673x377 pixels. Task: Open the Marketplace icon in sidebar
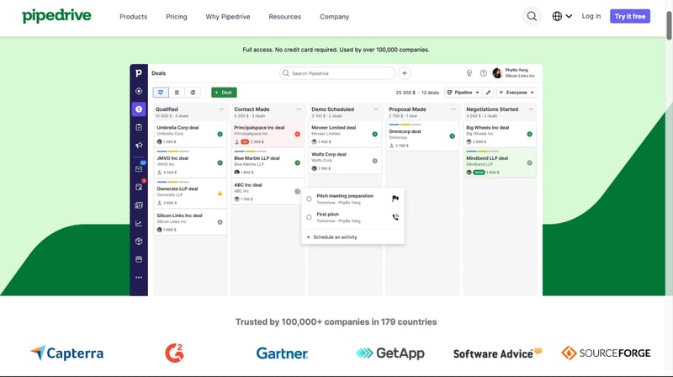tap(139, 259)
